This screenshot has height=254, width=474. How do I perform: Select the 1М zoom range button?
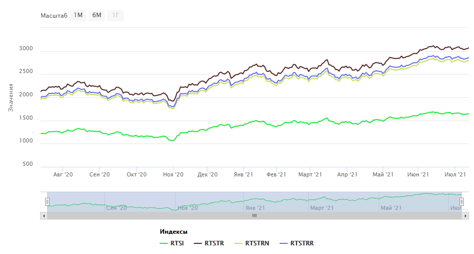[x=78, y=15]
